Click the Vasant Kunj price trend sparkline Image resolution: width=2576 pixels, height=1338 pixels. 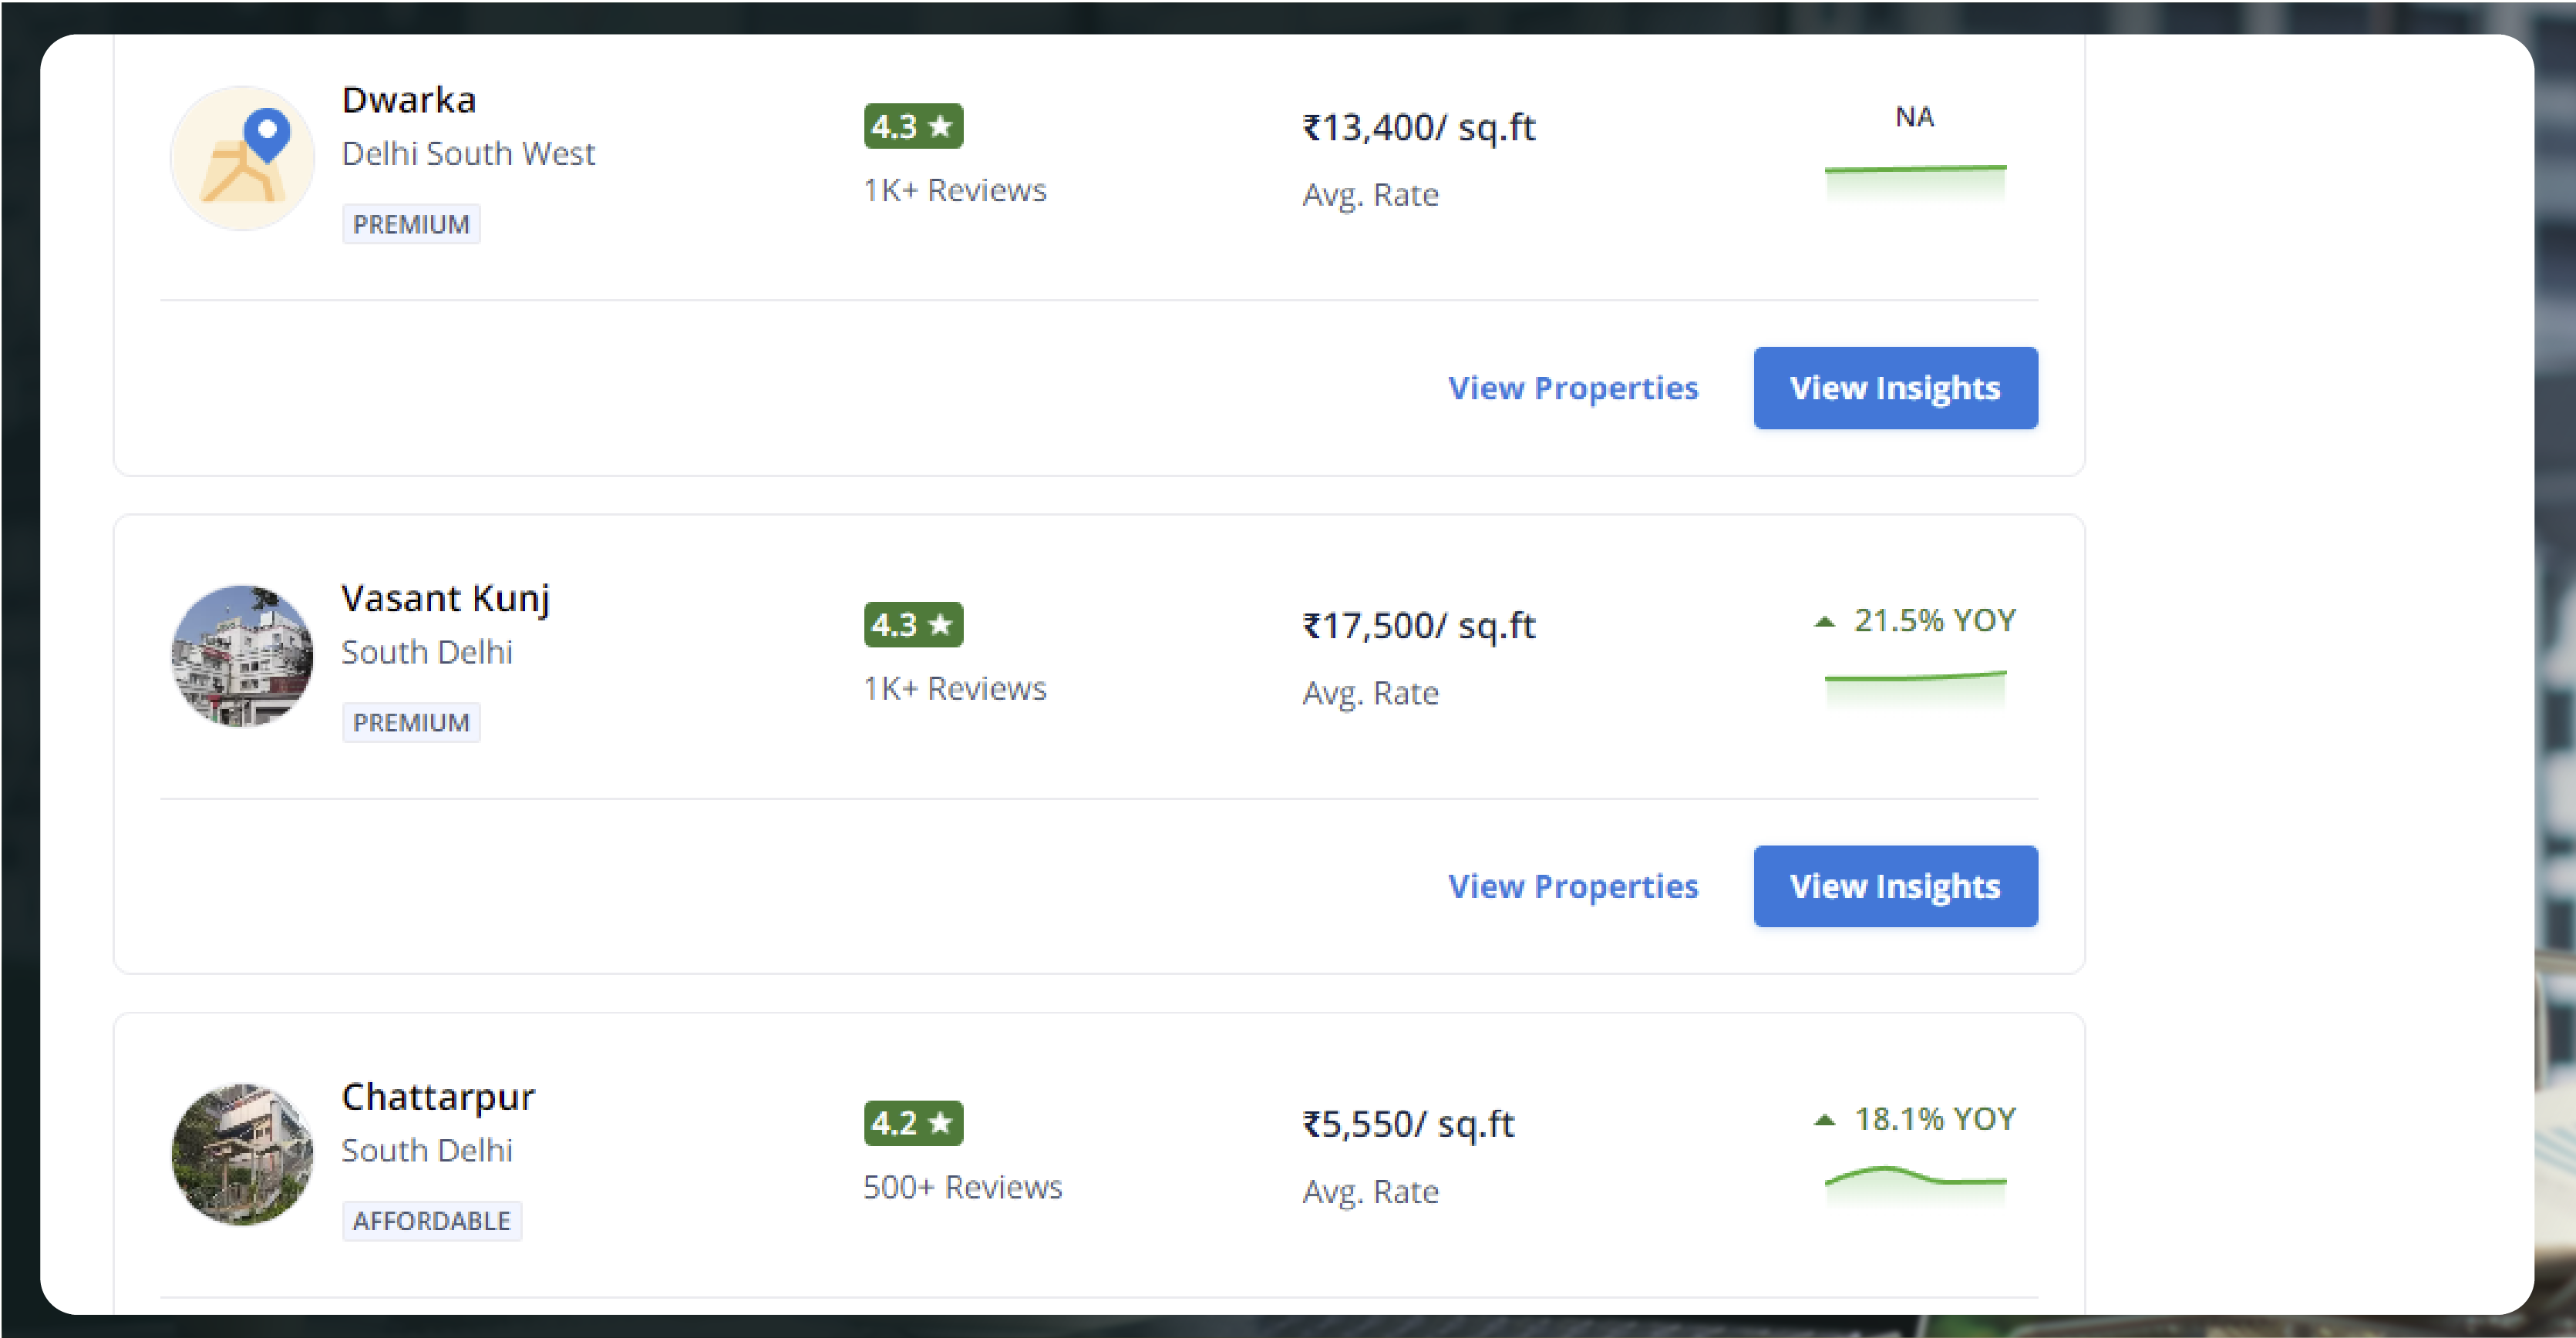1915,685
